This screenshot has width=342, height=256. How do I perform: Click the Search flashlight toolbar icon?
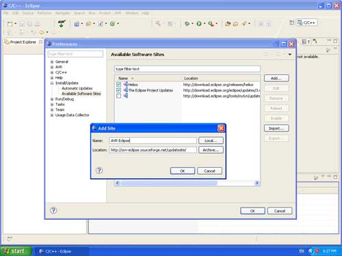coord(244,24)
